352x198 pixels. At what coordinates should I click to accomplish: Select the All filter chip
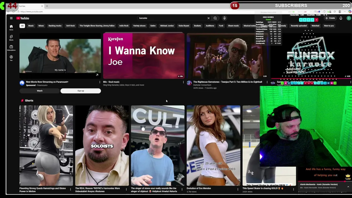pos(22,26)
